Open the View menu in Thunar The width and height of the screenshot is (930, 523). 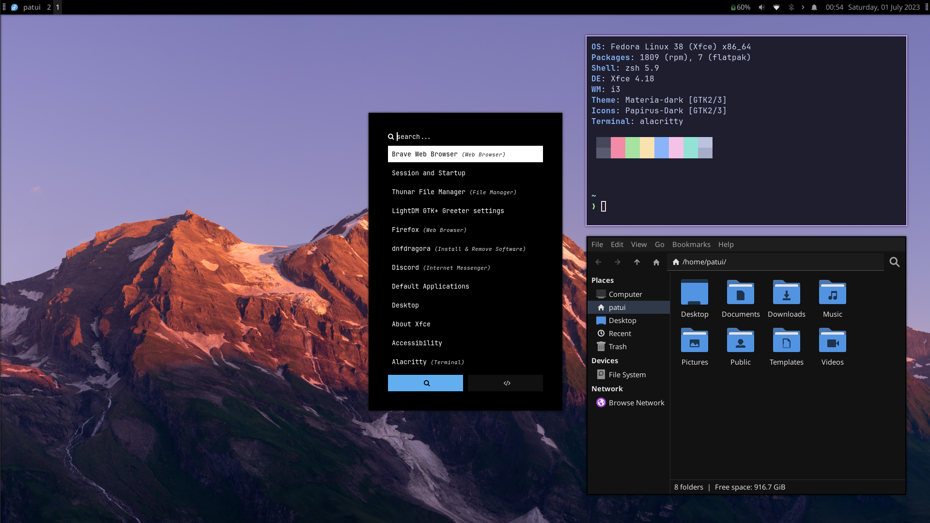(638, 245)
